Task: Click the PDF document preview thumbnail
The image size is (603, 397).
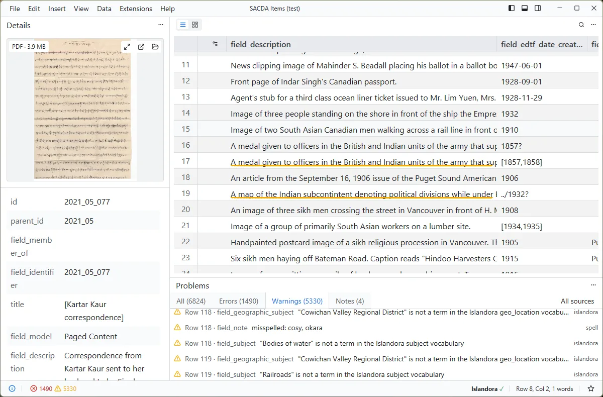Action: 84,109
